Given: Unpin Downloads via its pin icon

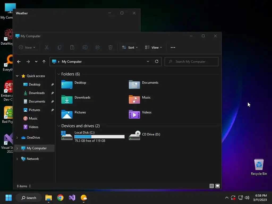Looking at the screenshot, I should (52, 93).
